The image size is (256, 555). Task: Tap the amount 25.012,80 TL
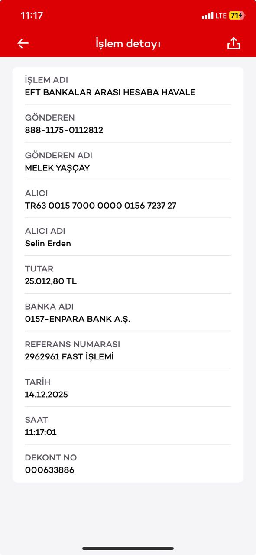point(51,281)
